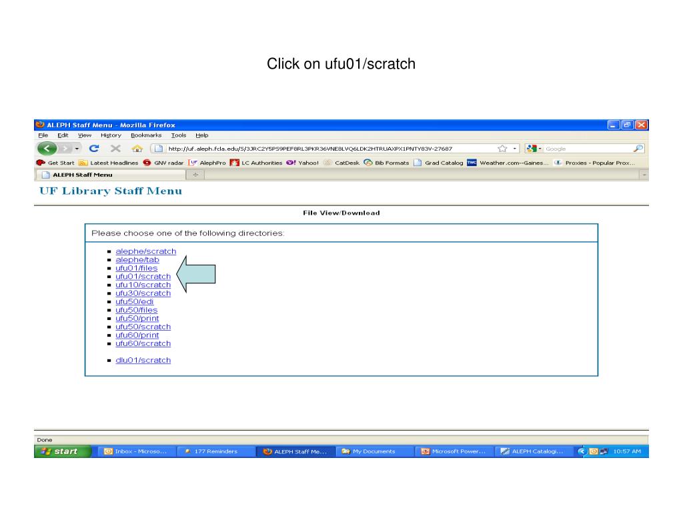Open a new tab with plus button
Image resolution: width=683 pixels, height=512 pixels.
pos(195,175)
